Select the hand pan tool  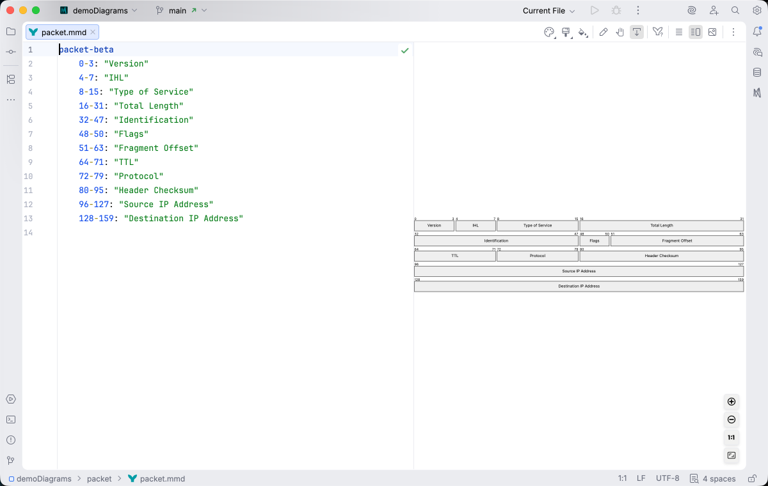pyautogui.click(x=620, y=32)
